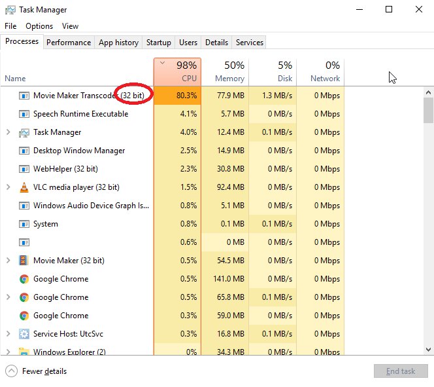Screen dimensions: 434x387
Task: Click the Windows Explorer folder icon
Action: tap(24, 352)
